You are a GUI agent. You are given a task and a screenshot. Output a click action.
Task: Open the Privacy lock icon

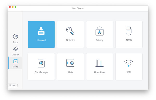click(x=100, y=31)
